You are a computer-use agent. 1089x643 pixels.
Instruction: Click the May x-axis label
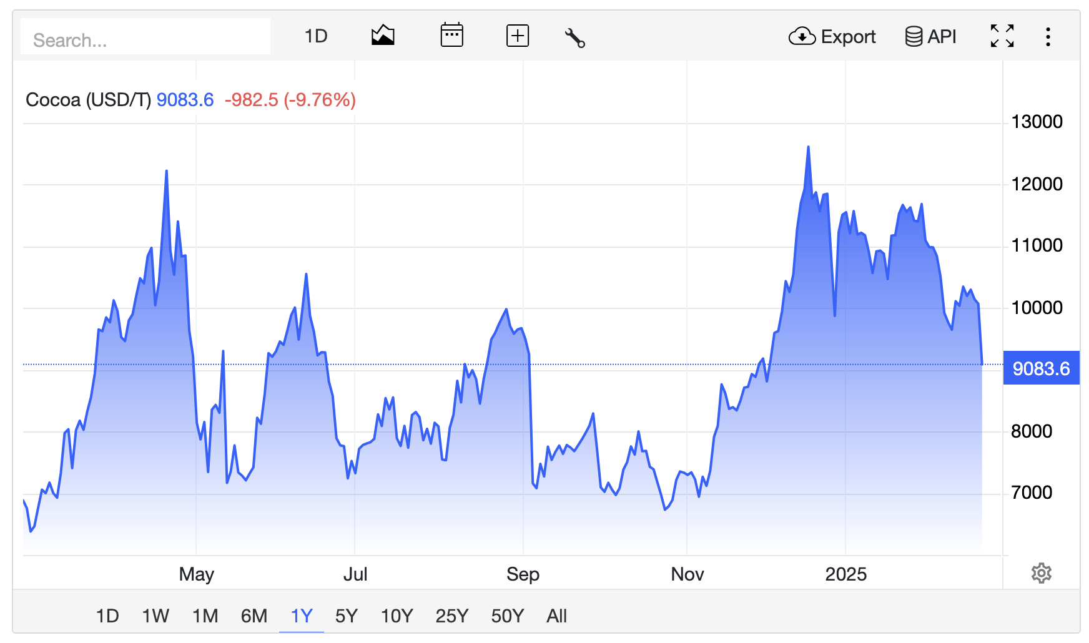pyautogui.click(x=197, y=574)
